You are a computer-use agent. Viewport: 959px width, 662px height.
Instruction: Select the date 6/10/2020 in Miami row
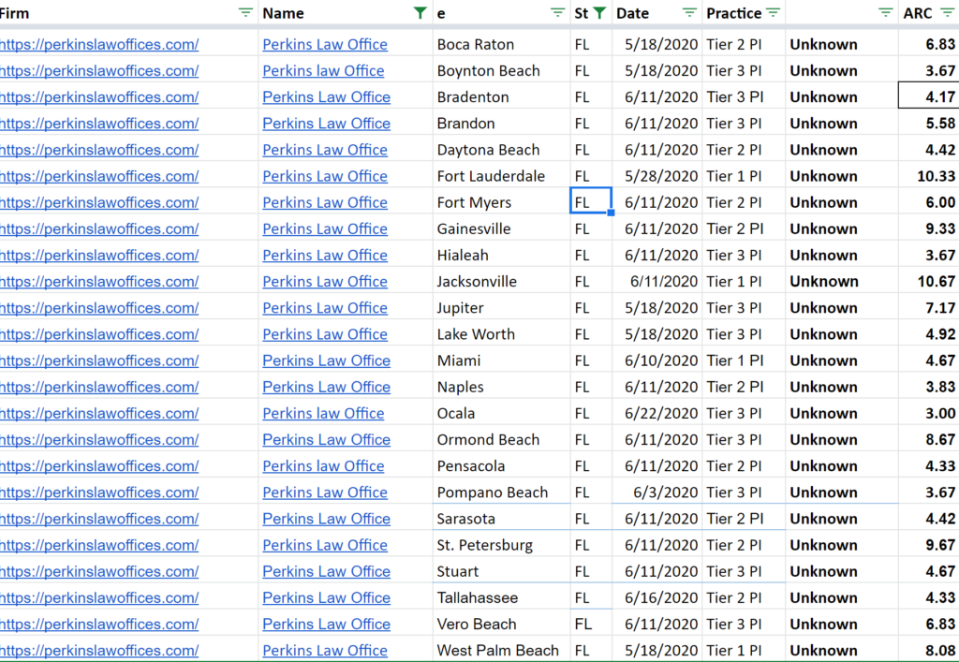click(657, 360)
